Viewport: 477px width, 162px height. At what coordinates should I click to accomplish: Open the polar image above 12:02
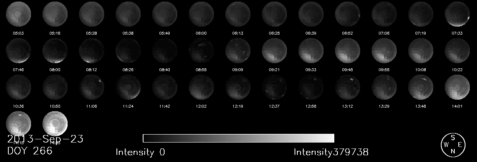(x=202, y=87)
